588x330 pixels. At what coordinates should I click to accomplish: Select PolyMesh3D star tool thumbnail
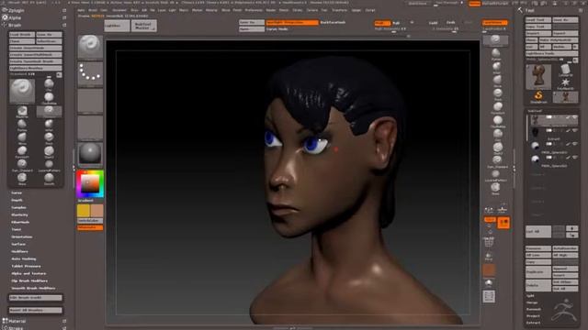click(x=566, y=83)
